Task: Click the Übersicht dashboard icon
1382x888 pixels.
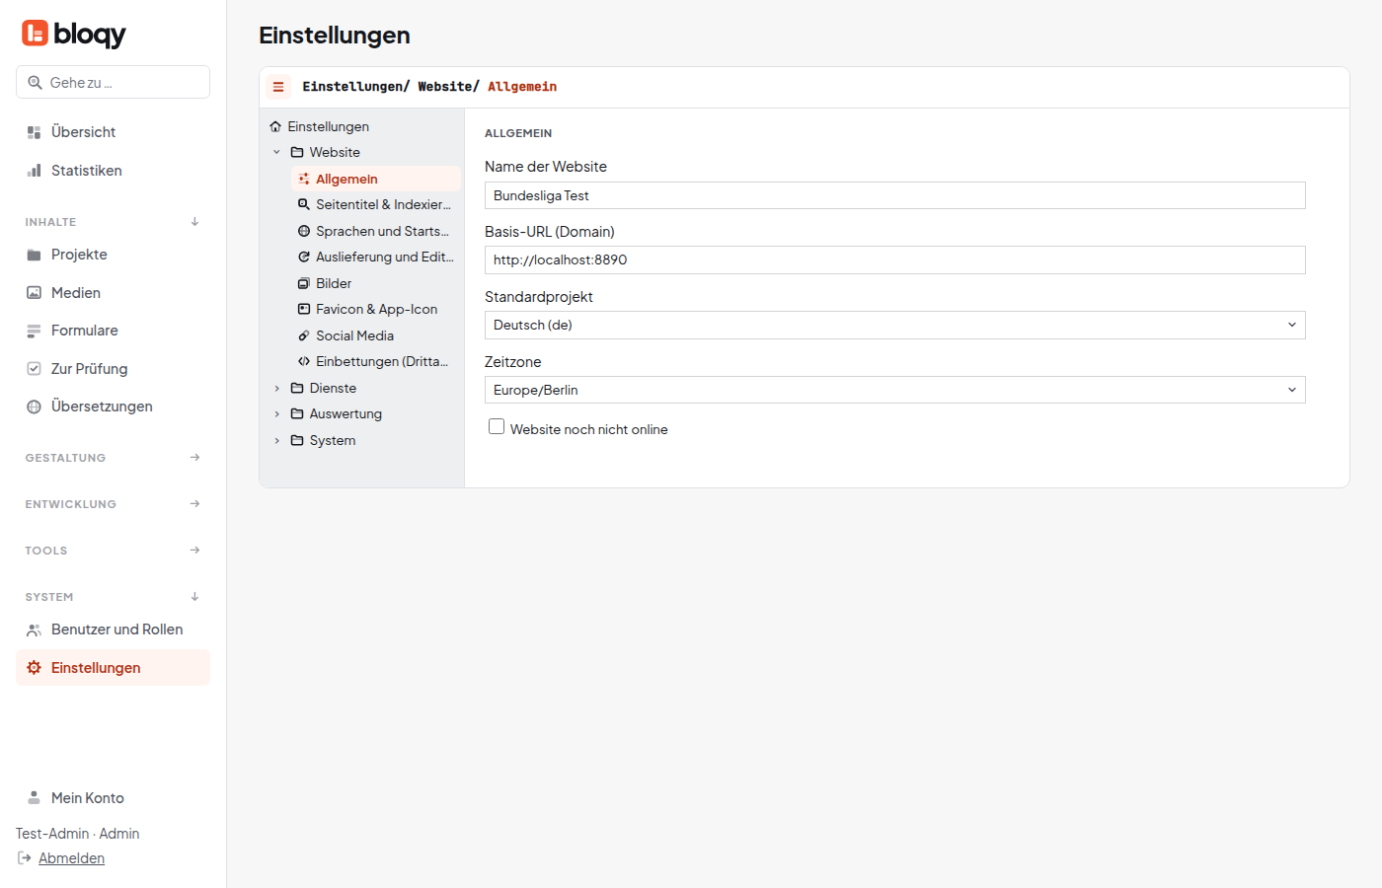Action: pyautogui.click(x=34, y=132)
